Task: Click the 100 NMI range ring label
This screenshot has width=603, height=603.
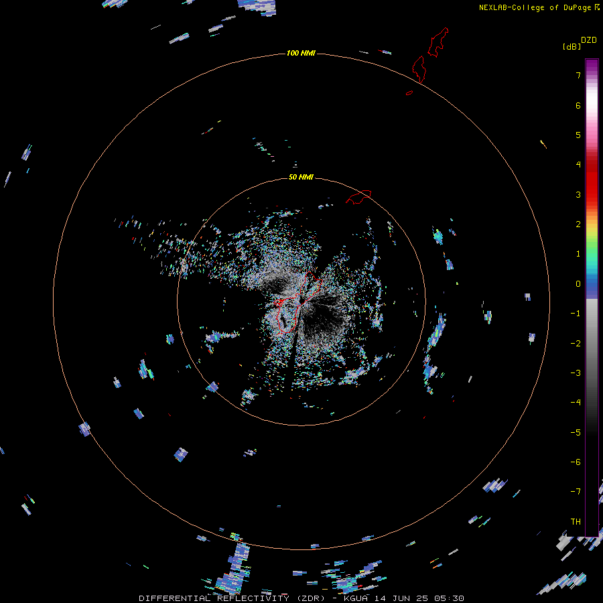Action: click(x=301, y=53)
